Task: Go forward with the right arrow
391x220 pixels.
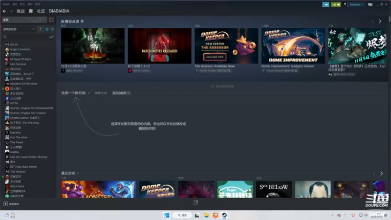Action: click(x=11, y=11)
